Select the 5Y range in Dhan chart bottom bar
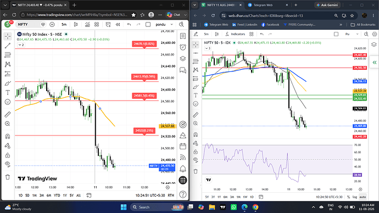Screen dimensions: 379x213 [x=207, y=197]
